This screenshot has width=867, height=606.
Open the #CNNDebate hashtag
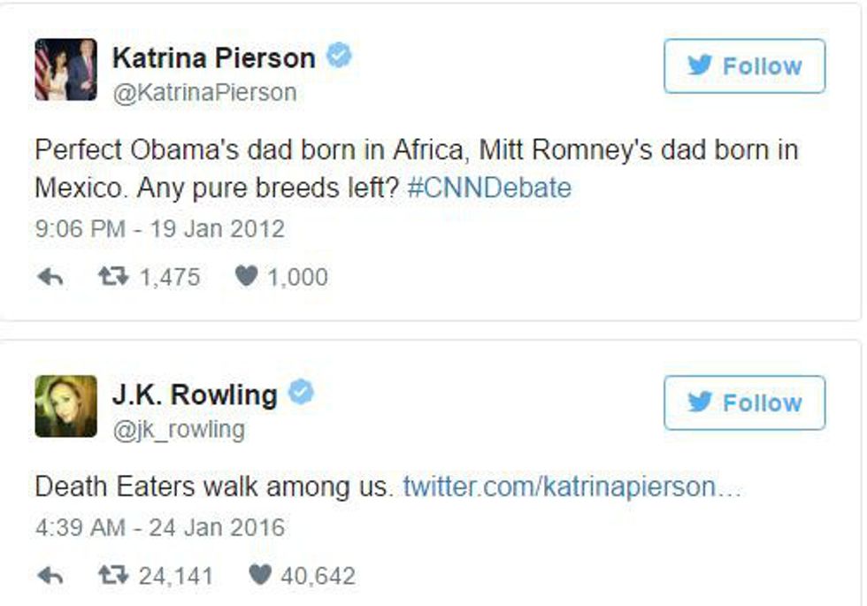(x=489, y=188)
